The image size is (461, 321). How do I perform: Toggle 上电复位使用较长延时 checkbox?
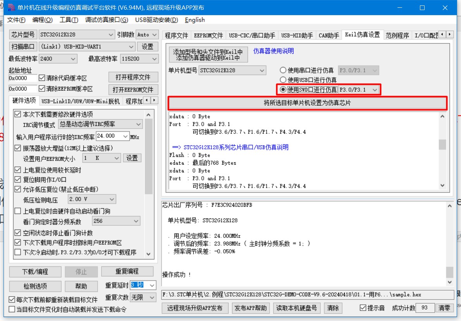coord(18,170)
